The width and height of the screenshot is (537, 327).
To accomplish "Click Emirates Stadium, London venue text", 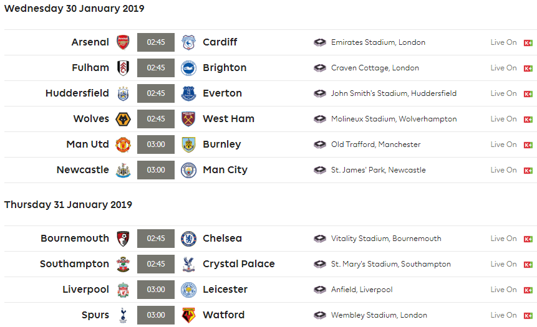I will tap(378, 42).
